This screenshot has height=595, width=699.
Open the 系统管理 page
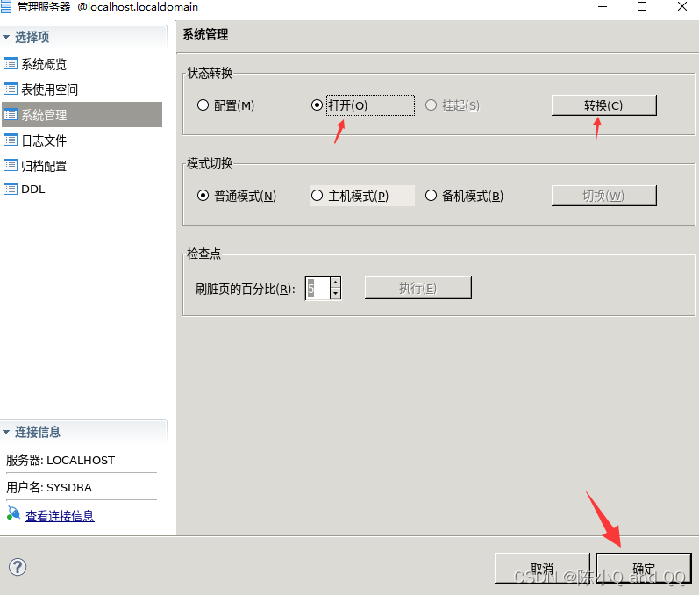pos(82,115)
